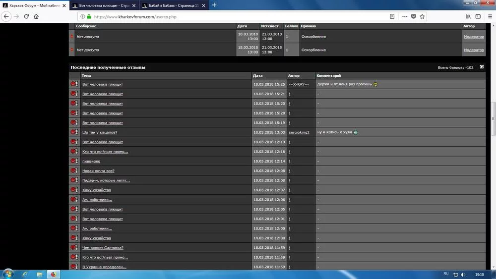The height and width of the screenshot is (279, 496).
Task: Open 'Хочу хозяйство' dated 18.03.2018 12:07
Action: (97, 190)
